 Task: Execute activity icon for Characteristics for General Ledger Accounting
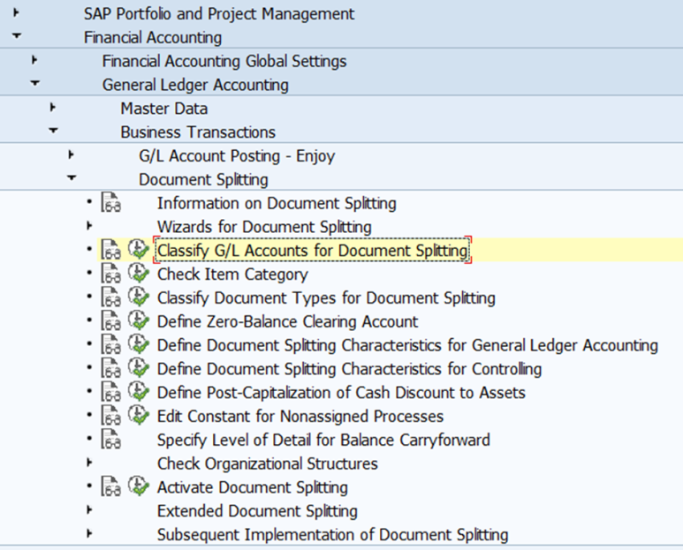pos(139,344)
